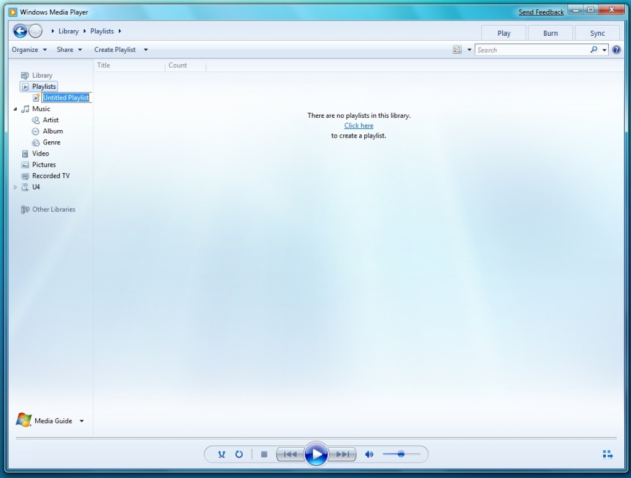Toggle repeat playback

pos(239,454)
